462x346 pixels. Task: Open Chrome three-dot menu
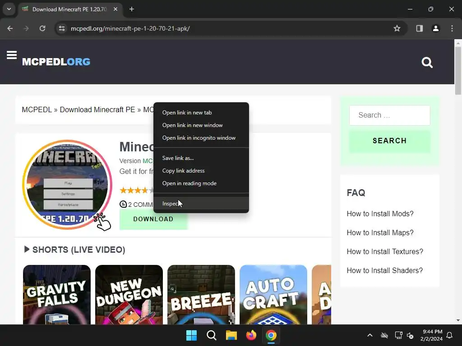pyautogui.click(x=452, y=28)
